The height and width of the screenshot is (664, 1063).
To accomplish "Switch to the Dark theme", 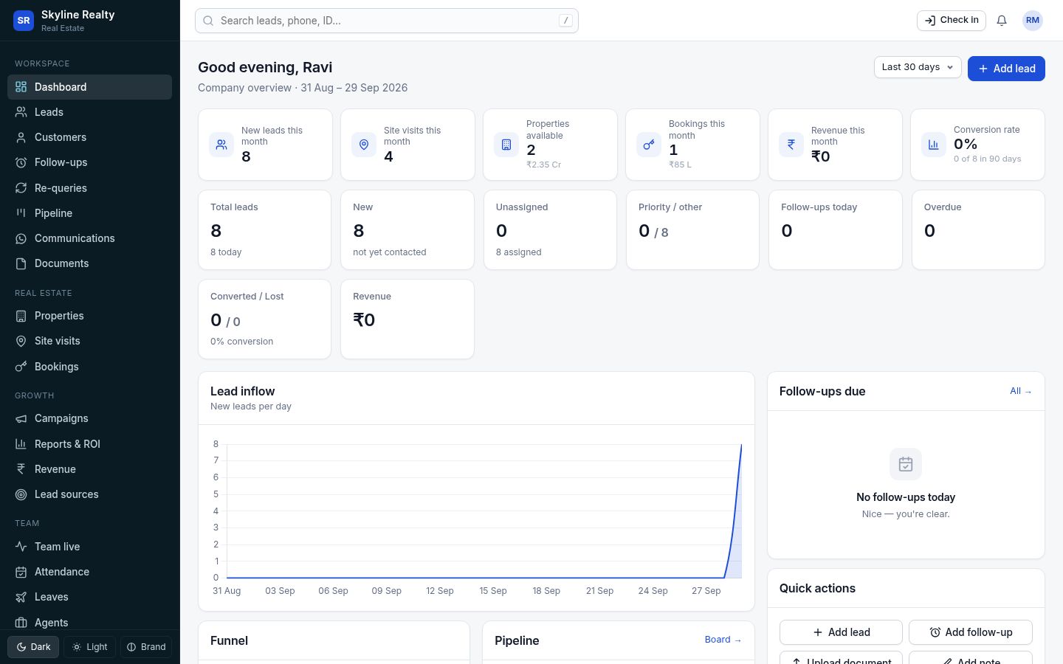I will point(33,647).
